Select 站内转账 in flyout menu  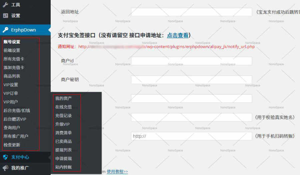[x=64, y=167]
